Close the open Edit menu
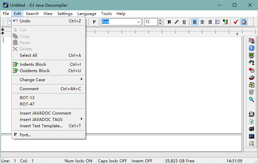Viewport: 258px width, 164px height. pos(17,14)
